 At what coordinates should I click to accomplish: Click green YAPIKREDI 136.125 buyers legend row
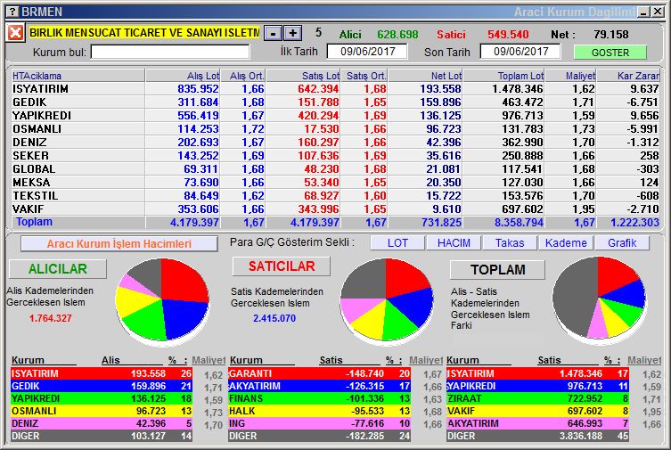(102, 398)
